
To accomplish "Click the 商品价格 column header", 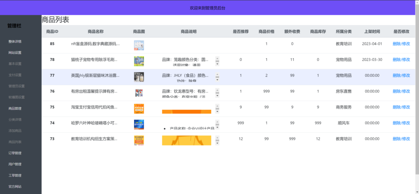I will point(266,31).
